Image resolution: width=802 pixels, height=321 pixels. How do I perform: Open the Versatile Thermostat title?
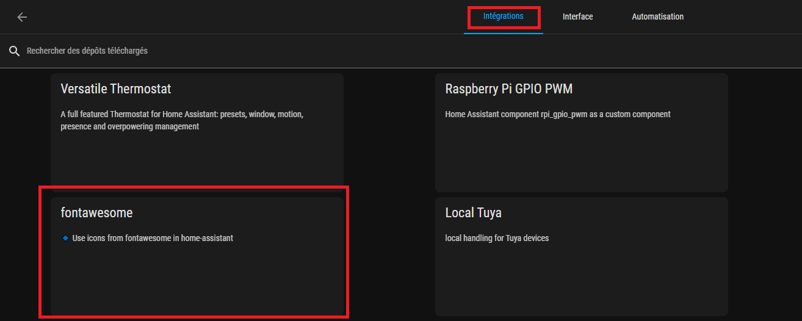tap(116, 89)
